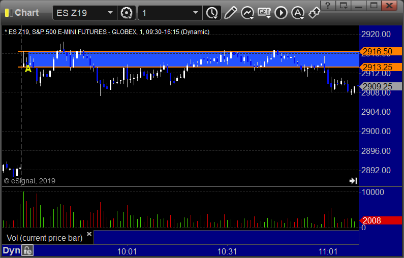Close the chart window with red X

[x=389, y=6]
